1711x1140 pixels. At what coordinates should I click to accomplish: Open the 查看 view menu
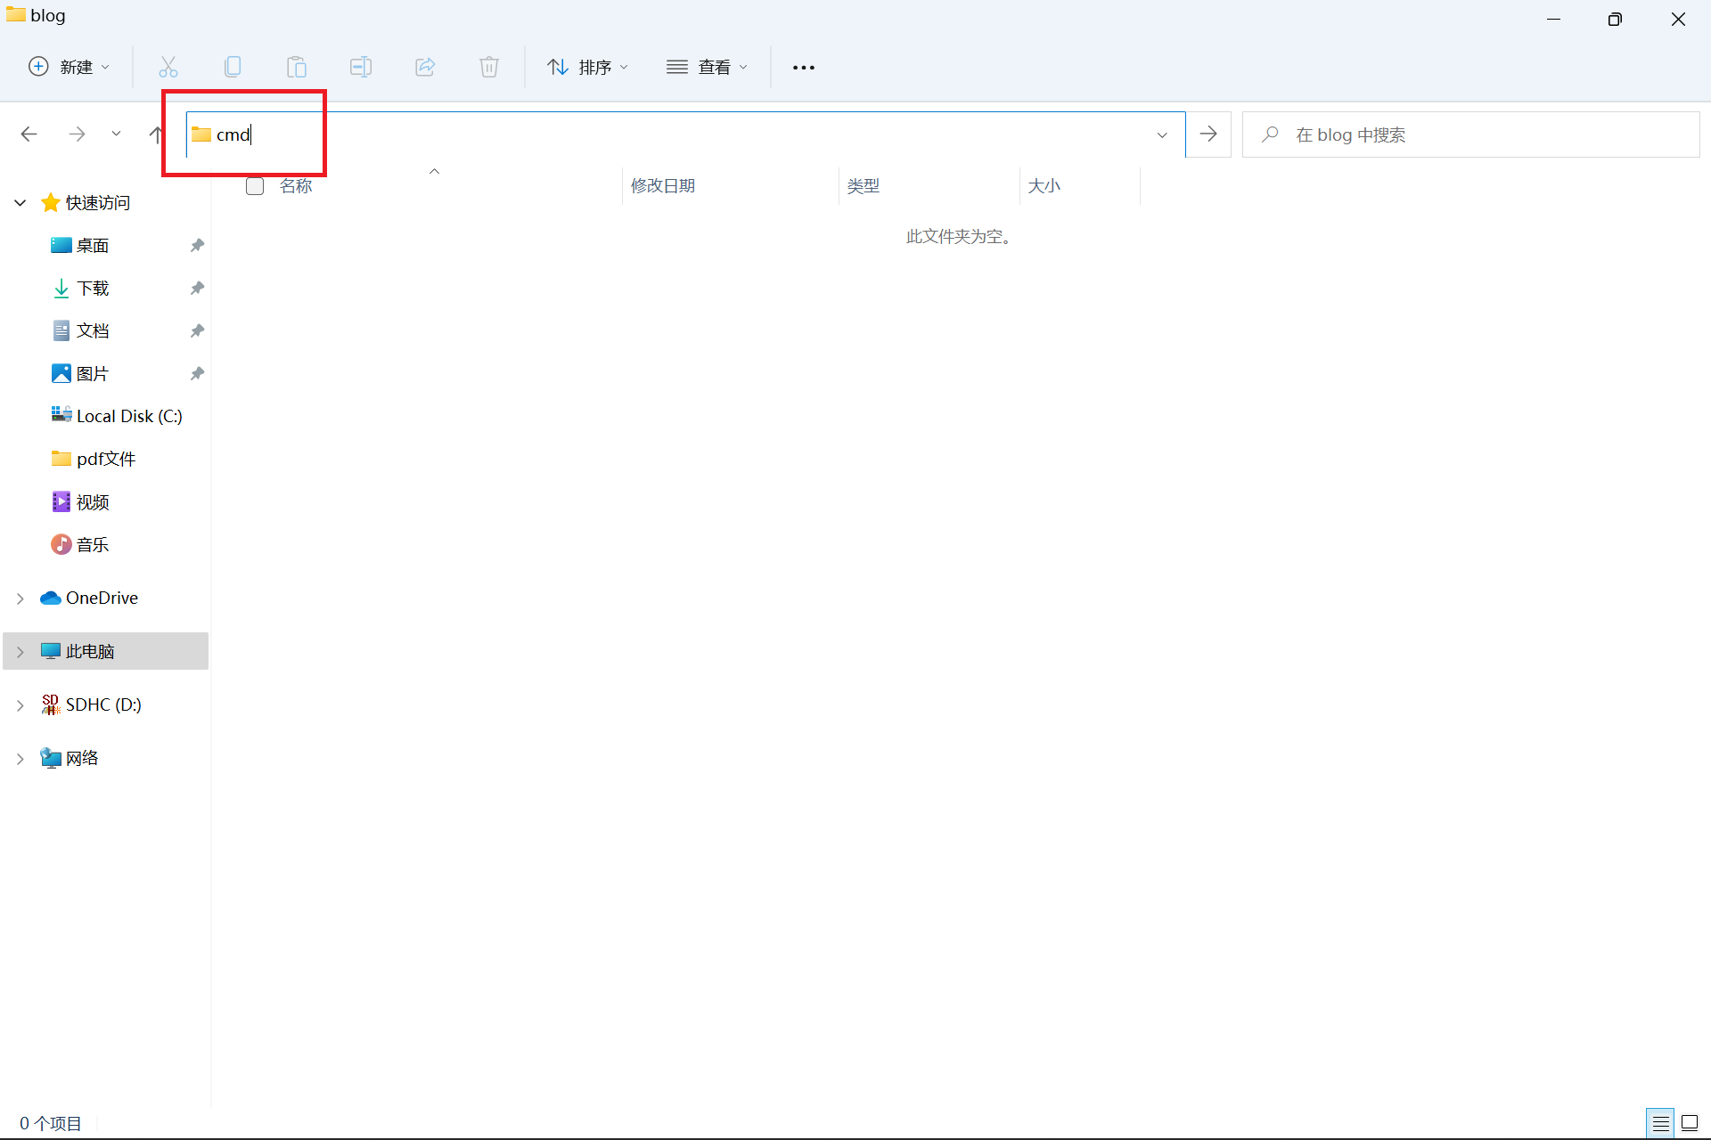click(707, 67)
